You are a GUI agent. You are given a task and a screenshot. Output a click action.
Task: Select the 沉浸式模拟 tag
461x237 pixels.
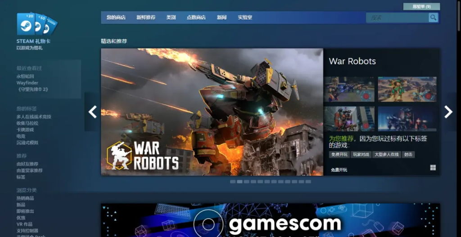[27, 143]
